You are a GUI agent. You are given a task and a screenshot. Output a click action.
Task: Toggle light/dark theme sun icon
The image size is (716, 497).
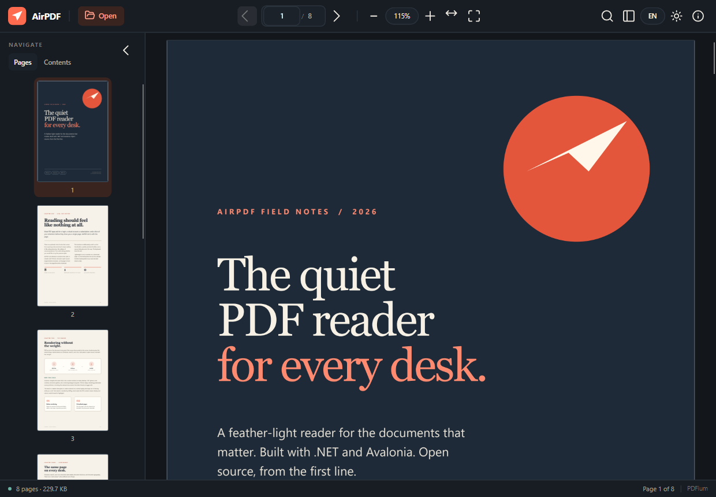point(676,16)
